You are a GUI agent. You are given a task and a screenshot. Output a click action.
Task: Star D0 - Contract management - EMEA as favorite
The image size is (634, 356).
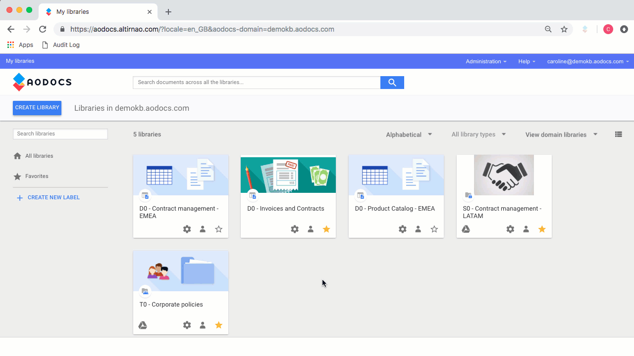(x=218, y=229)
